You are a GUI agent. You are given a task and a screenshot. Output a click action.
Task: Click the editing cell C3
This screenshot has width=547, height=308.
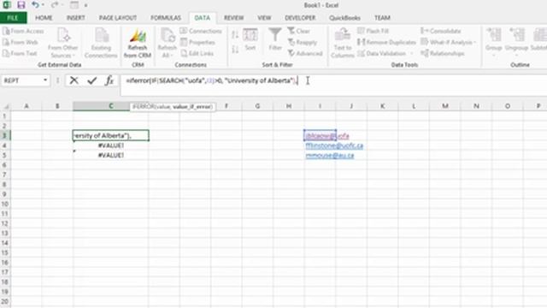tap(111, 135)
